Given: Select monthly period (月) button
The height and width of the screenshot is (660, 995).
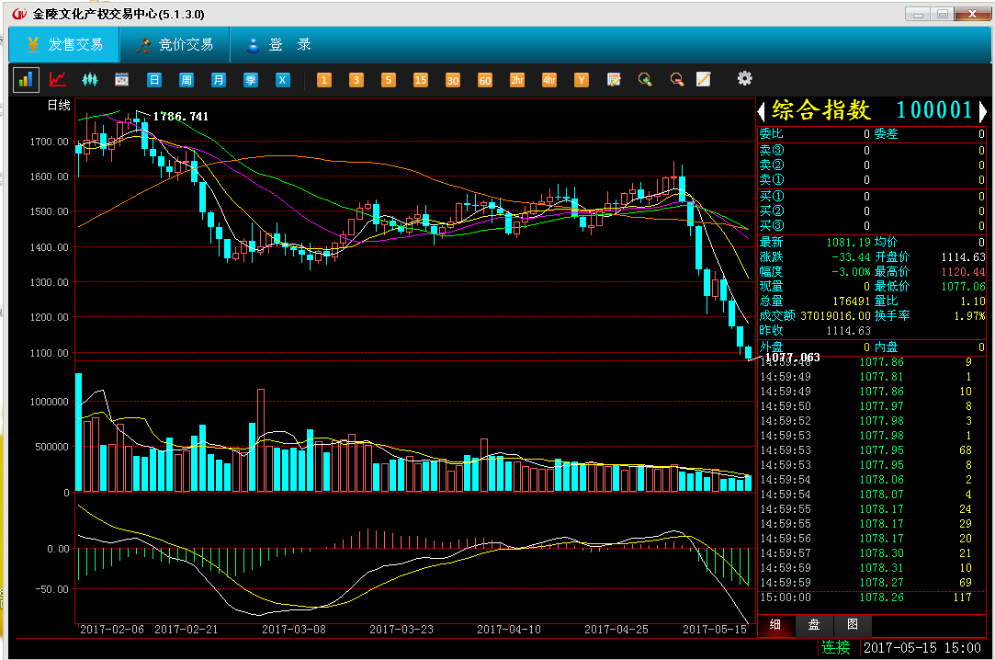Looking at the screenshot, I should pyautogui.click(x=219, y=79).
